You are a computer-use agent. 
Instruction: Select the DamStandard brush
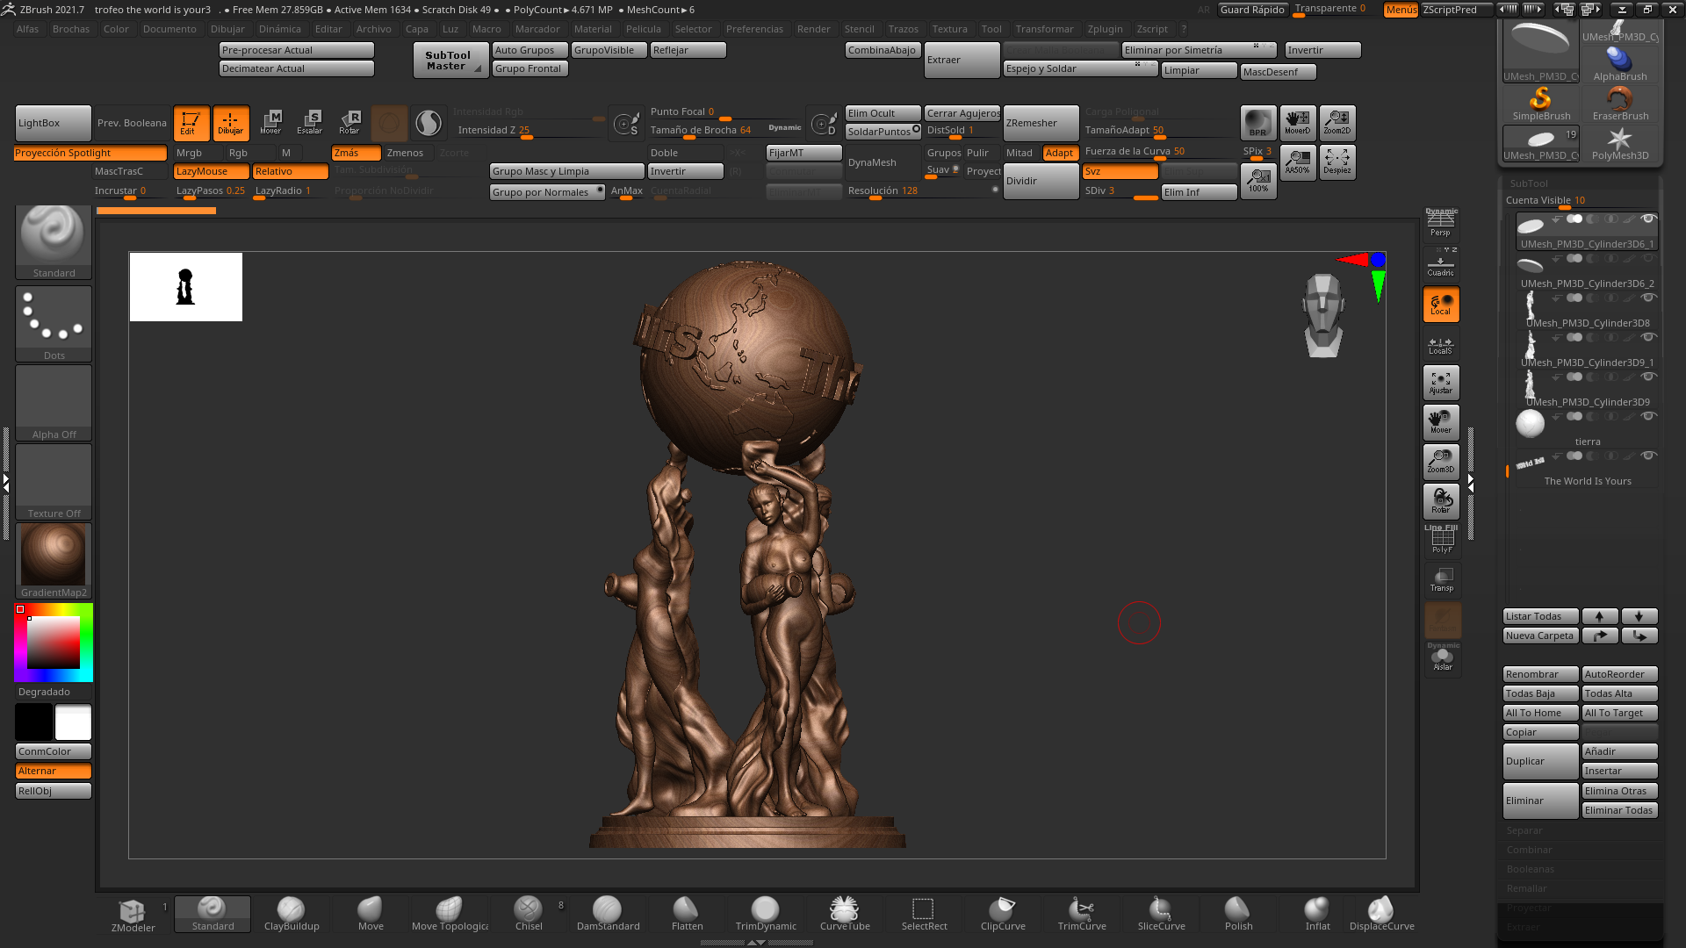(x=608, y=914)
